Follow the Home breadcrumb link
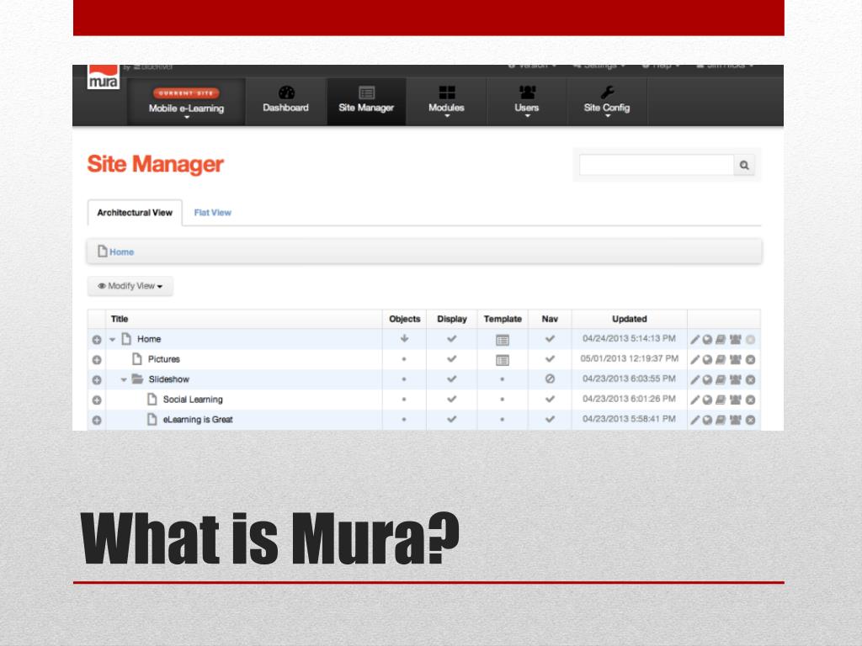This screenshot has width=862, height=646. click(121, 252)
